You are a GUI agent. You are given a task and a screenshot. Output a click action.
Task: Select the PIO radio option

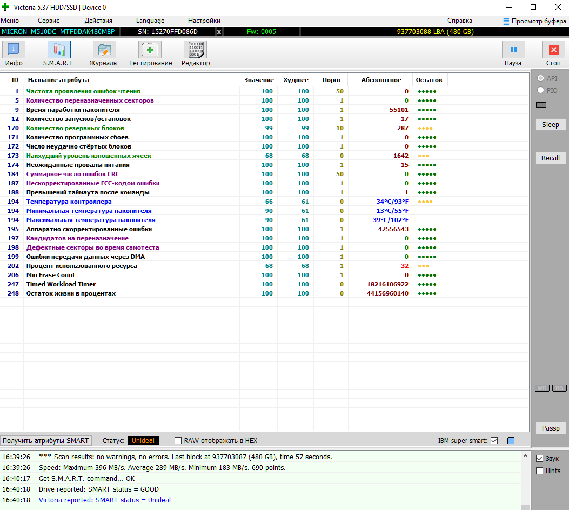541,90
